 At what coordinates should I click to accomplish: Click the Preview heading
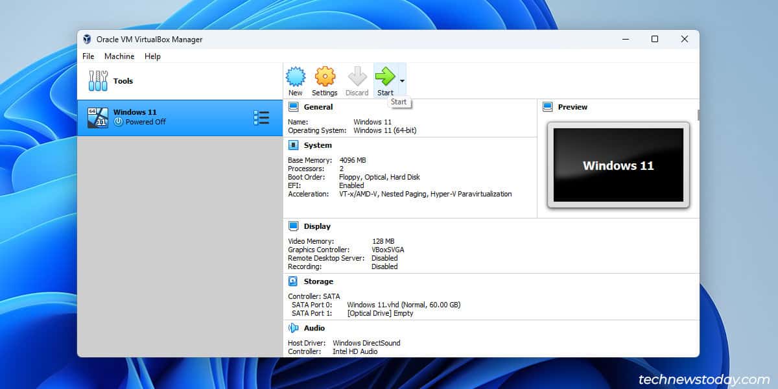(x=572, y=107)
